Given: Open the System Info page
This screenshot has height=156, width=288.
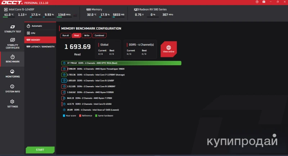Looking at the screenshot, I should coord(12,89).
